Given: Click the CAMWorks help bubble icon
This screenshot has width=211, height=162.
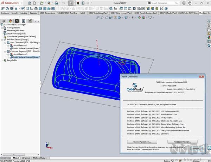Looking at the screenshot, I should coord(166,8).
